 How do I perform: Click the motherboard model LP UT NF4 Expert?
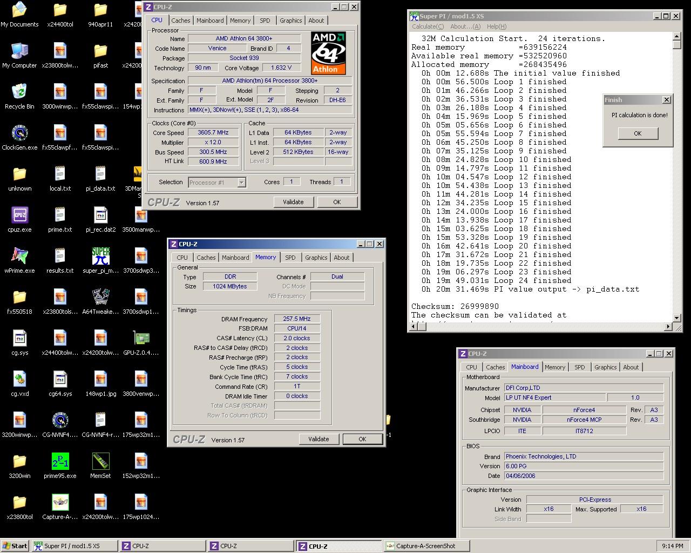click(x=554, y=397)
